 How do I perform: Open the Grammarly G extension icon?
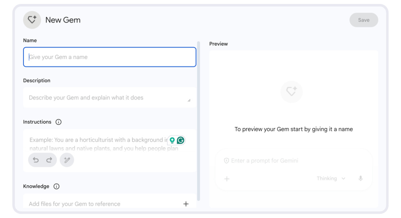180,140
